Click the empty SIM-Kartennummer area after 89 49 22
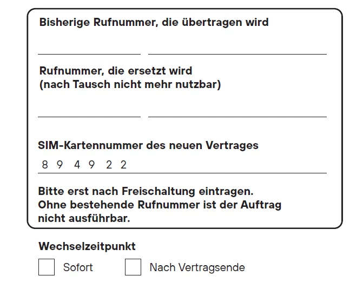Viewport: 363px width, 303px height. [x=227, y=165]
